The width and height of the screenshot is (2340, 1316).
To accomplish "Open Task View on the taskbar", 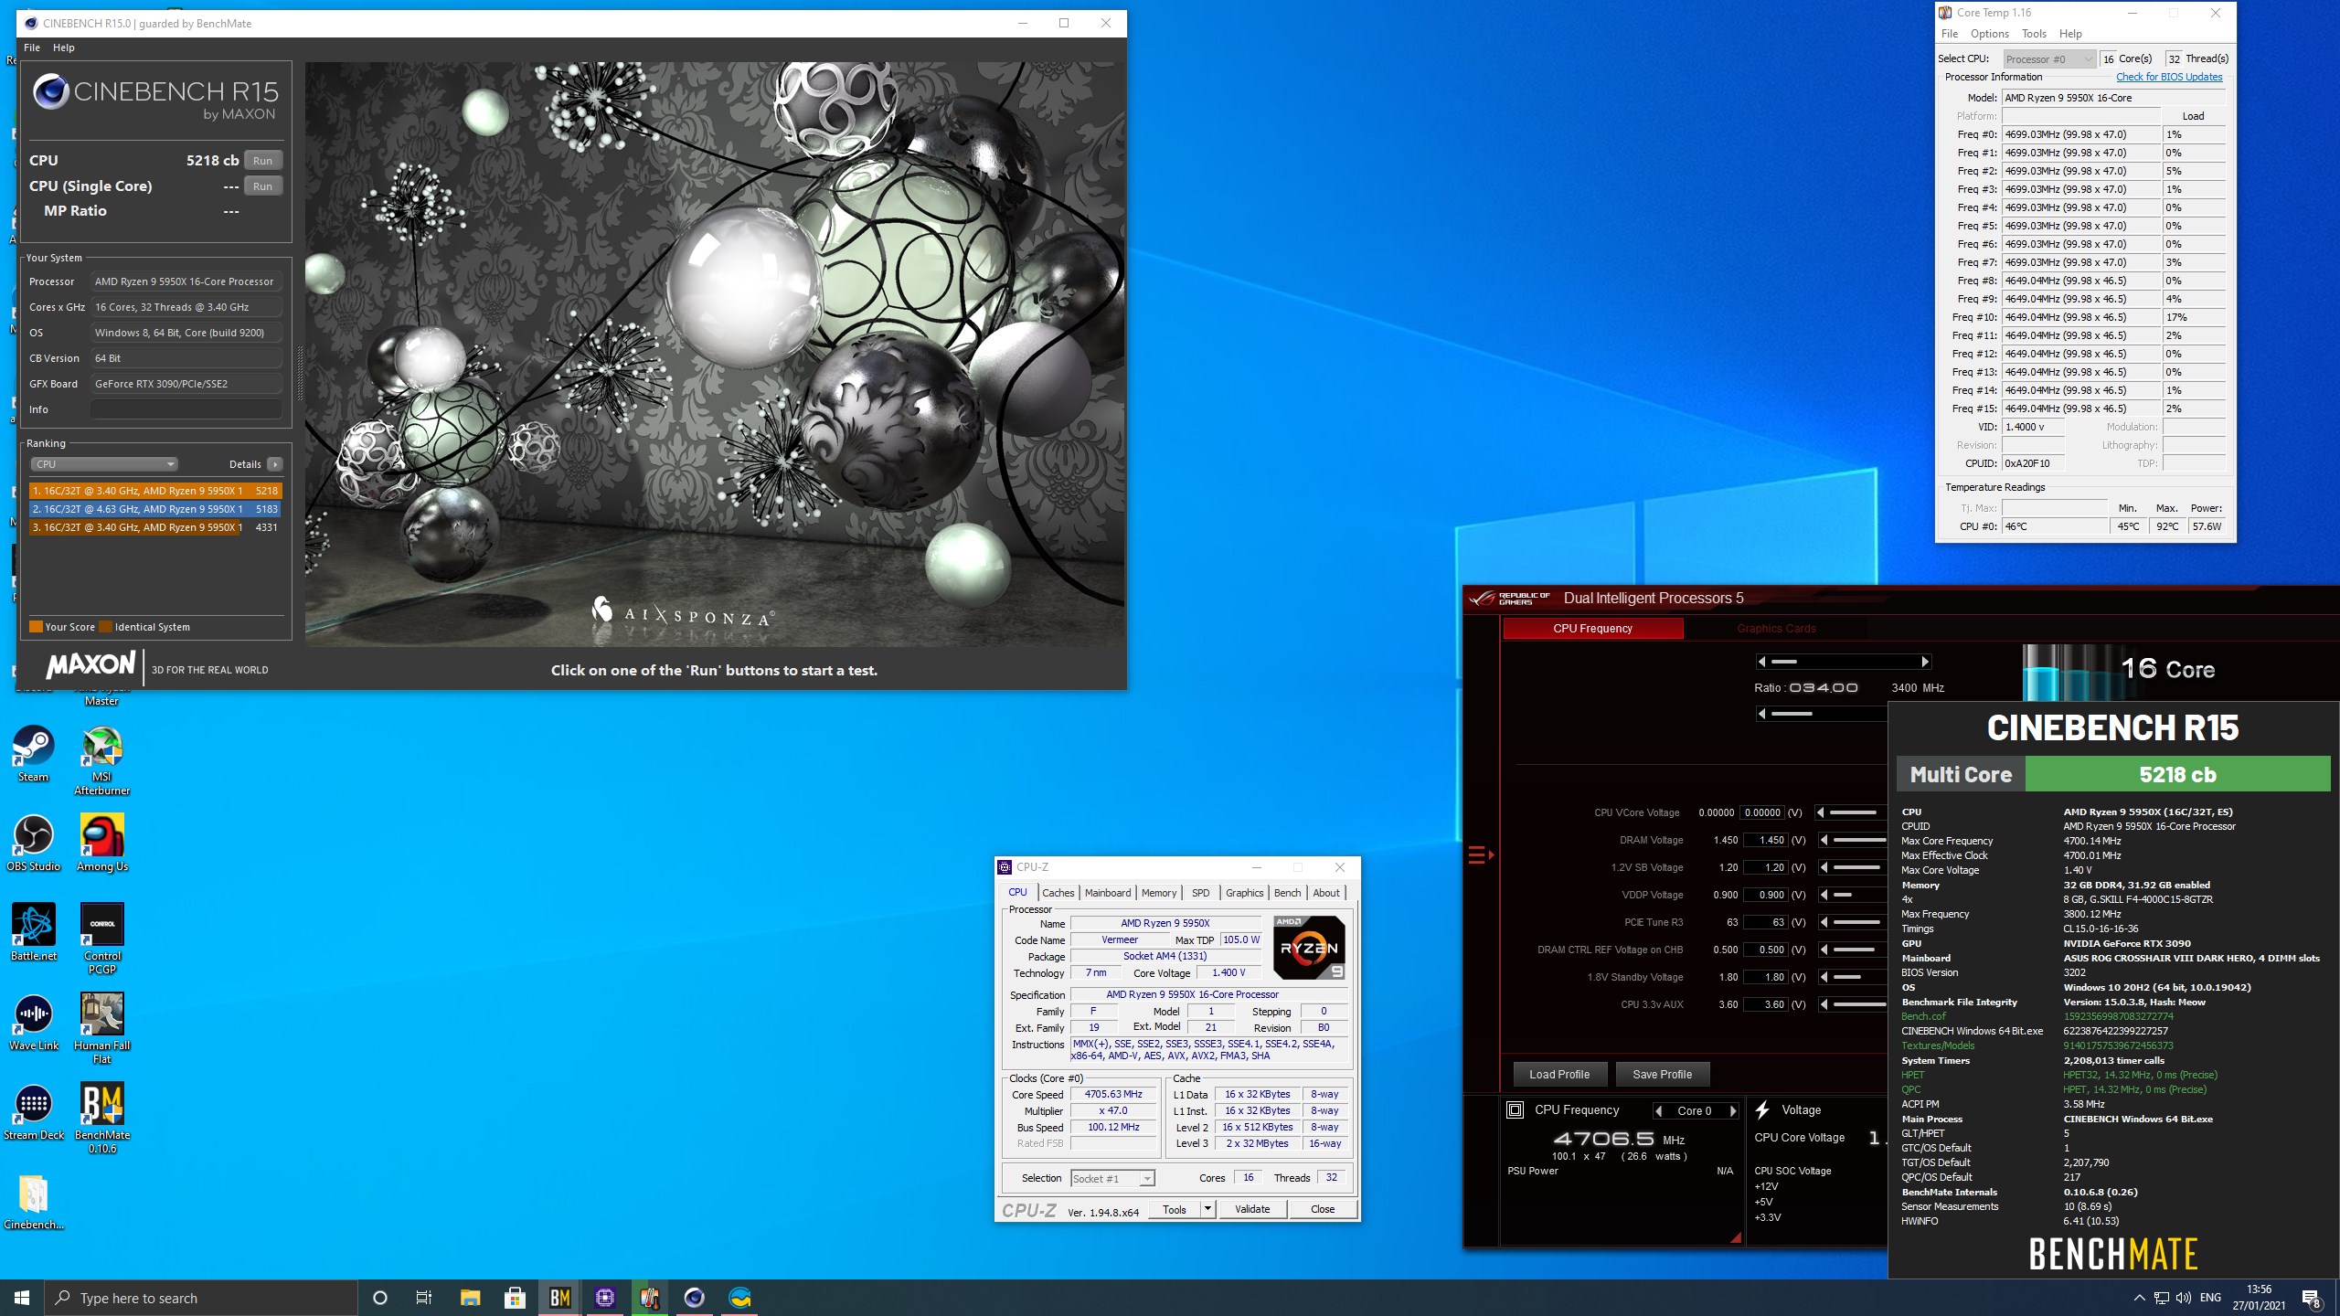I will 424,1298.
